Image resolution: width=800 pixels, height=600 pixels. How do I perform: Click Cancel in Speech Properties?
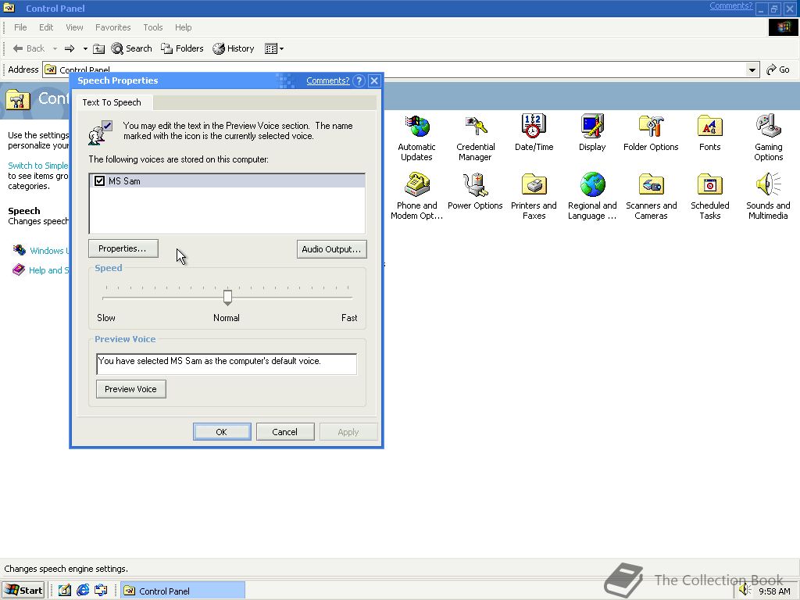tap(285, 431)
